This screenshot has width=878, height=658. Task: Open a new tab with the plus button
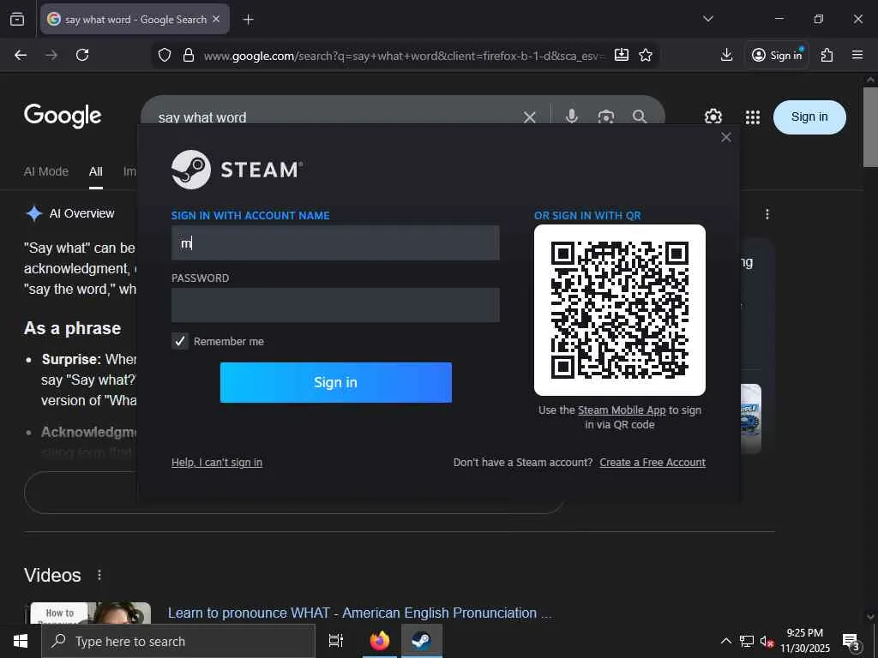point(248,20)
